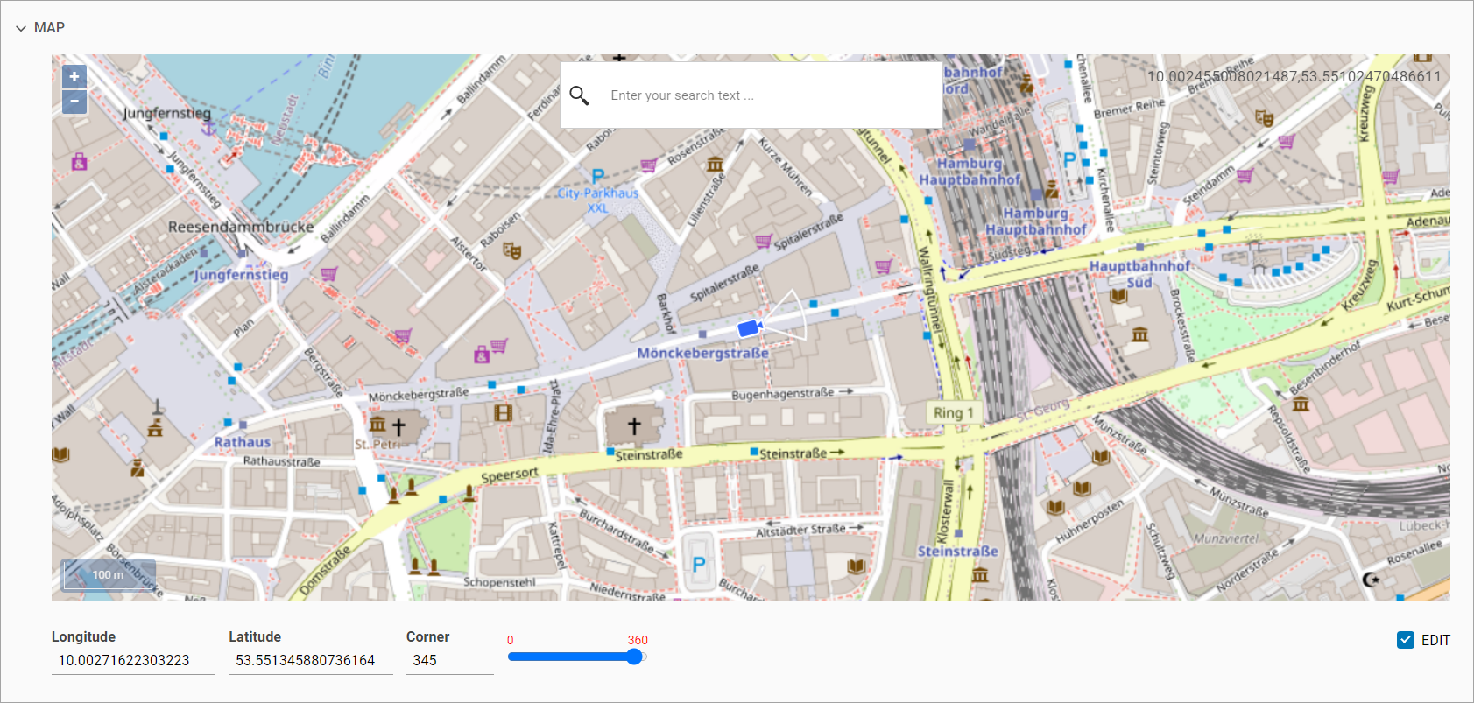Click the search magnifier icon
Screen dimensions: 1474x703
pos(579,95)
